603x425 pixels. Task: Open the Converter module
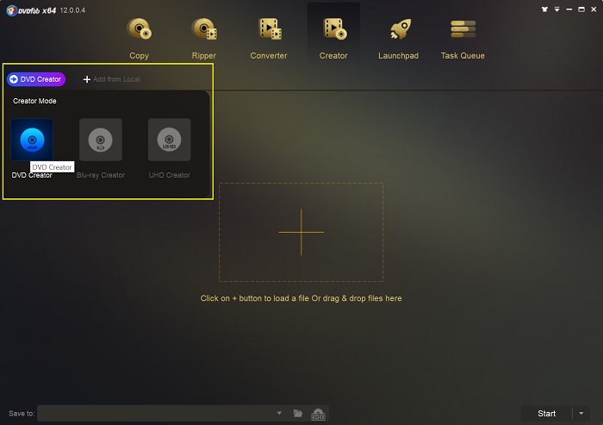coord(269,38)
